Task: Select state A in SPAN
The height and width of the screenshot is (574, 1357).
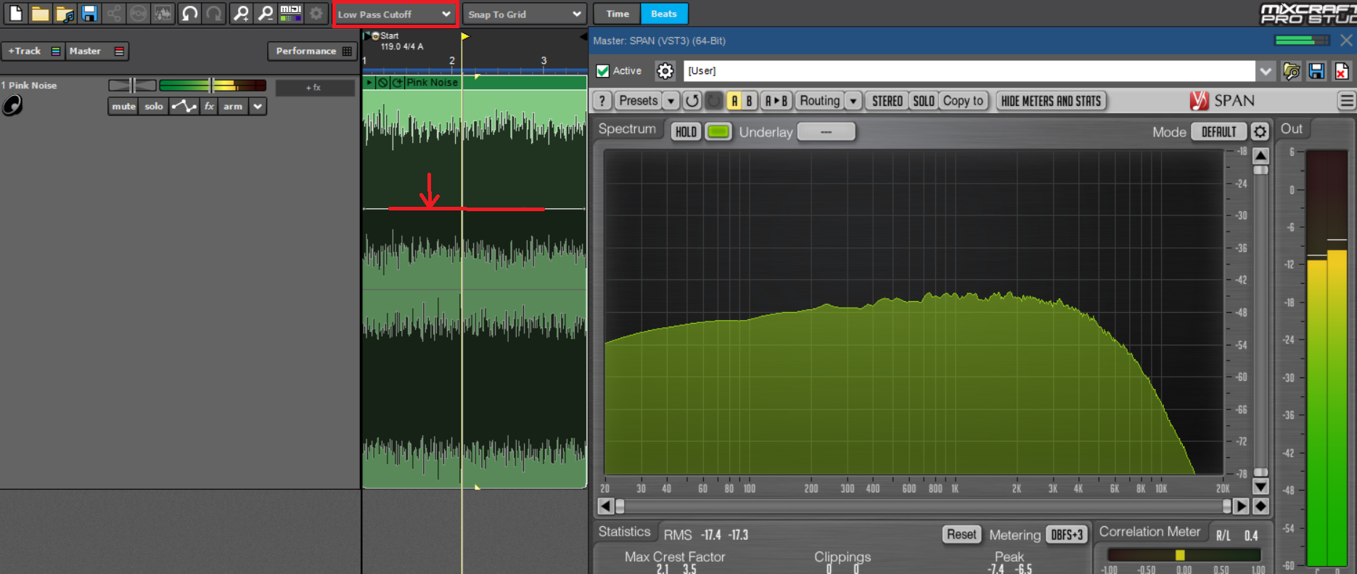Action: pos(734,101)
